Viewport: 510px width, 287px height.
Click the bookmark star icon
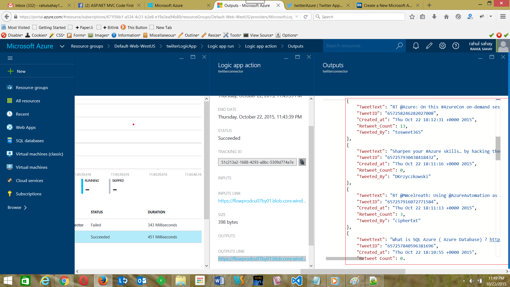pos(412,17)
